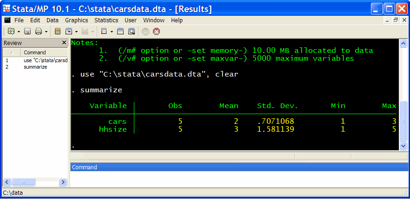Click the Print results icon

click(39, 32)
